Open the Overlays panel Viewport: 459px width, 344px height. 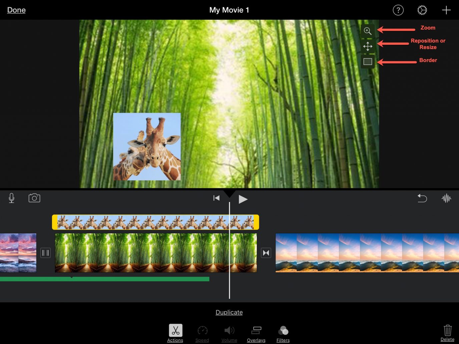click(x=256, y=332)
